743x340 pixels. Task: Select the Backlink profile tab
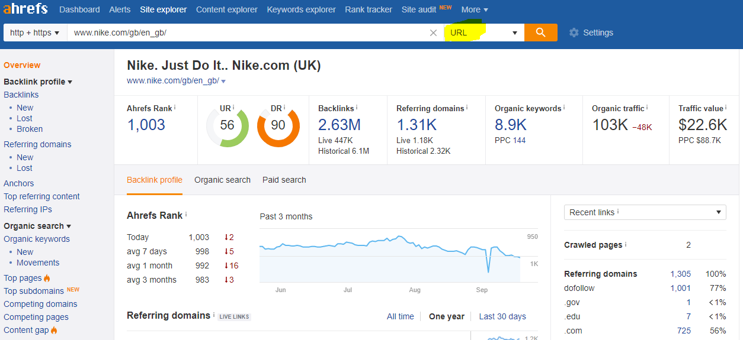point(155,180)
